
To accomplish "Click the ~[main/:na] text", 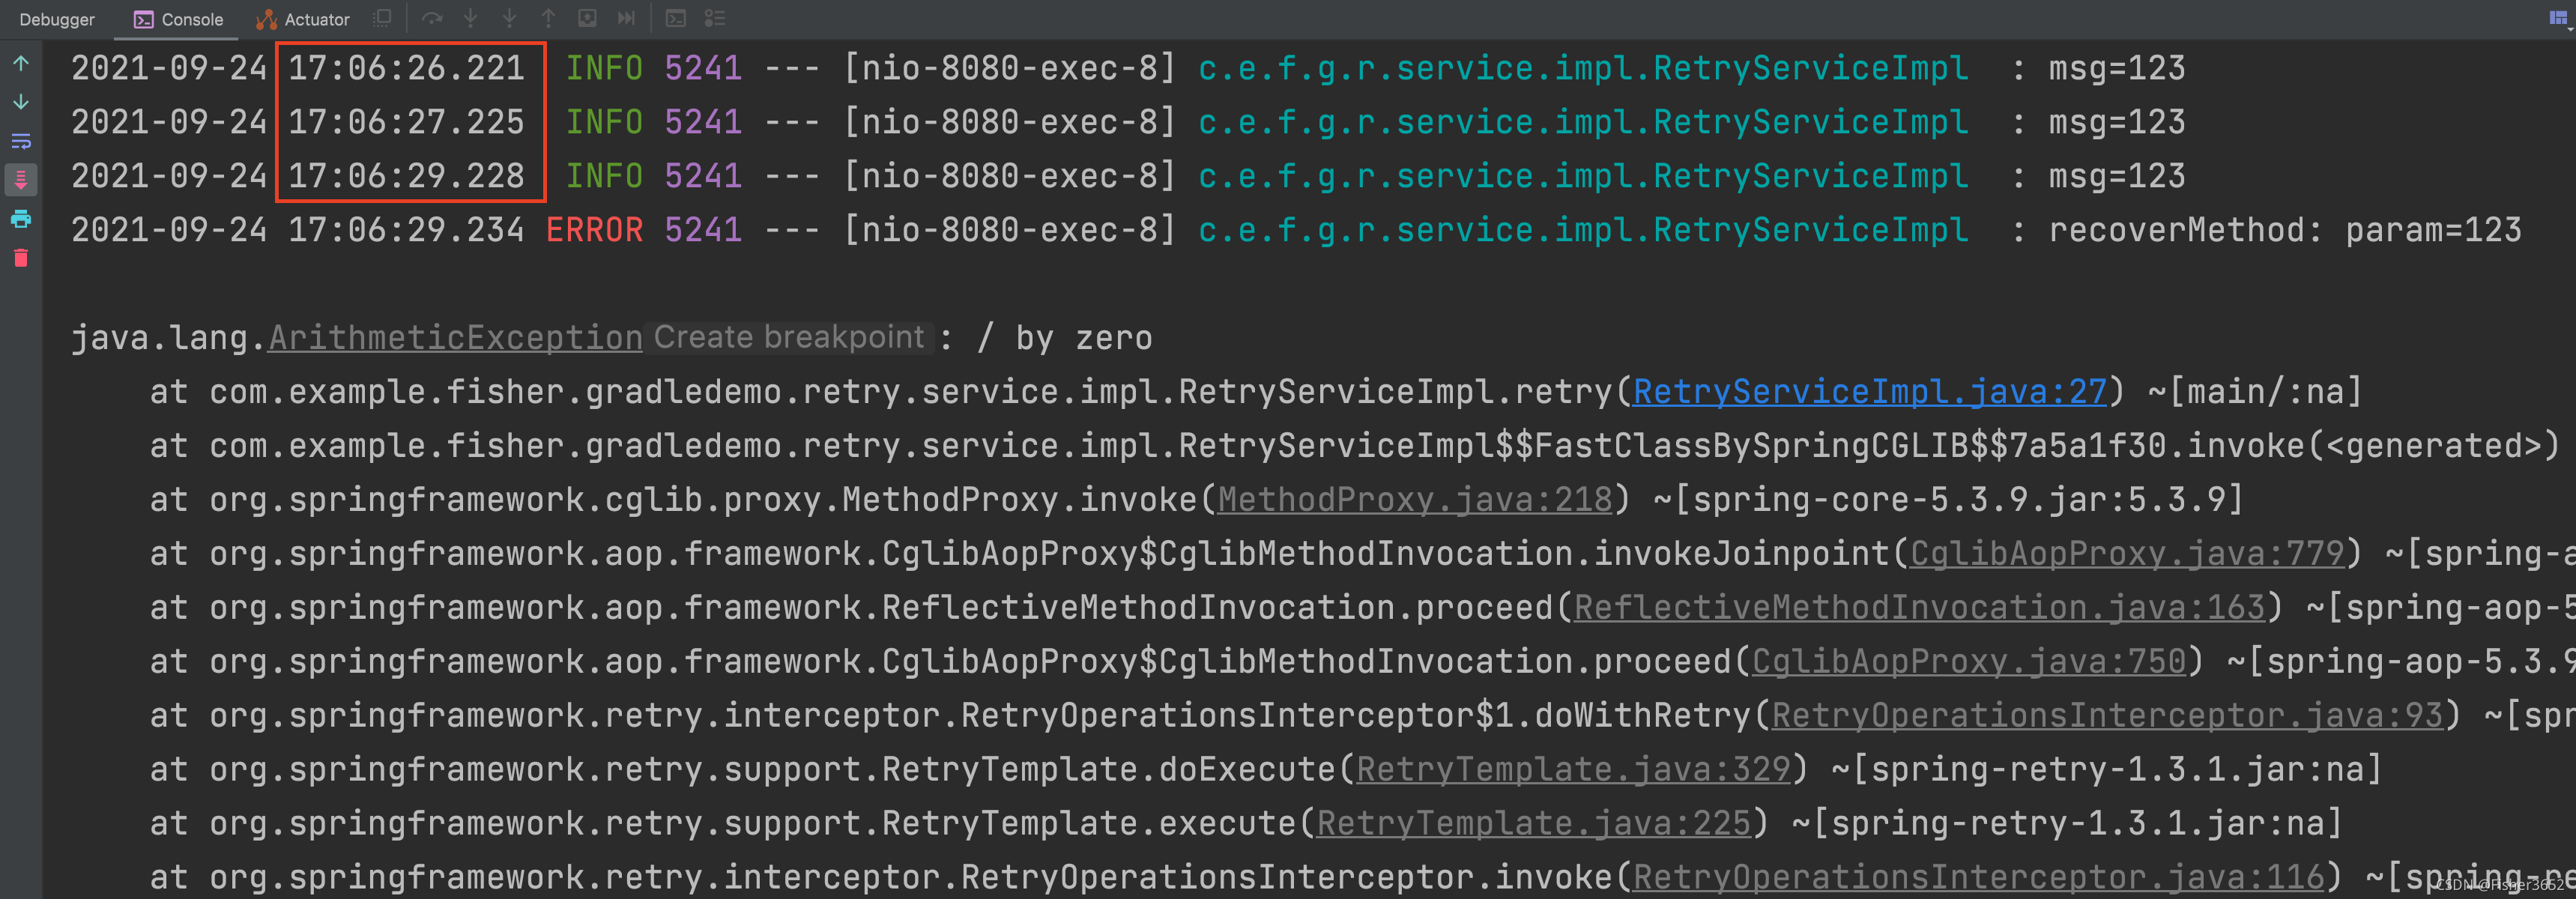I will 2255,392.
